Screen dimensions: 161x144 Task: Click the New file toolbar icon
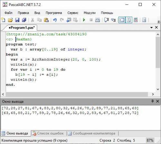4,20
